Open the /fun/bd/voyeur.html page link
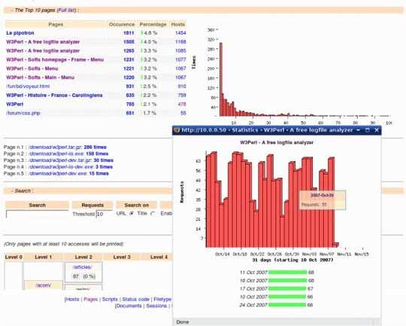Screen dimensions: 406x326 coord(28,86)
